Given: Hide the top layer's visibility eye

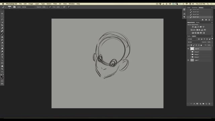Looking at the screenshot, I should 188,49.
